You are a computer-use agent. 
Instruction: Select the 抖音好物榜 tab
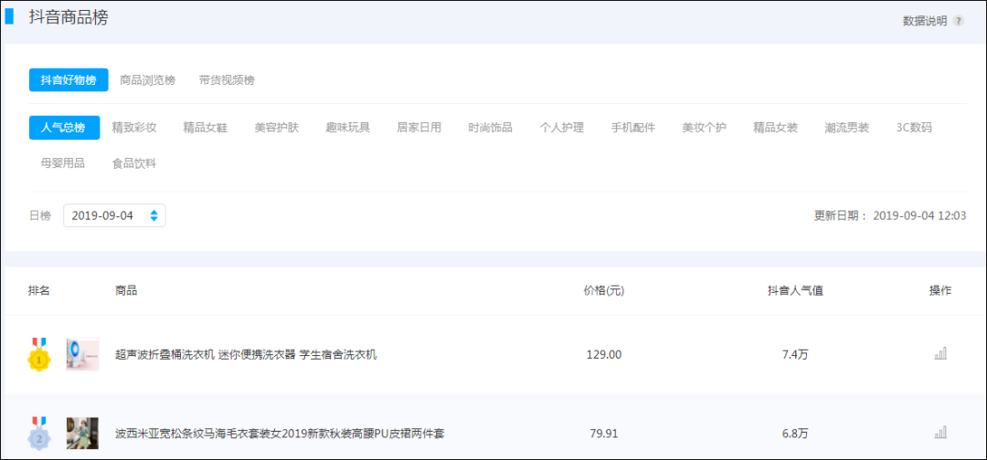(x=69, y=79)
